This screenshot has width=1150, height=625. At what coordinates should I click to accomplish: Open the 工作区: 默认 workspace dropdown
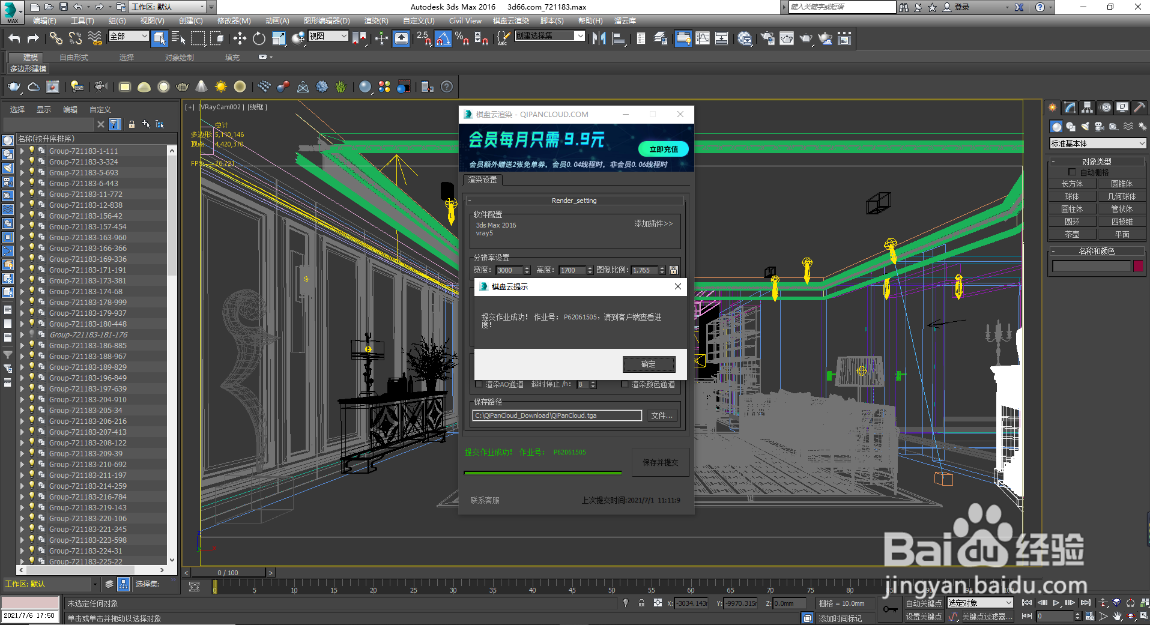(x=169, y=7)
